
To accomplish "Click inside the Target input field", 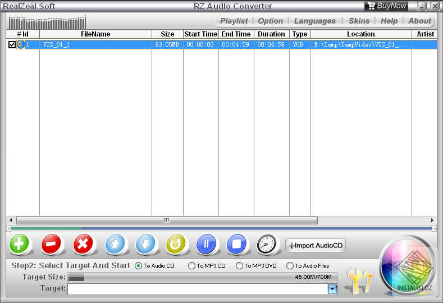I will [x=198, y=289].
